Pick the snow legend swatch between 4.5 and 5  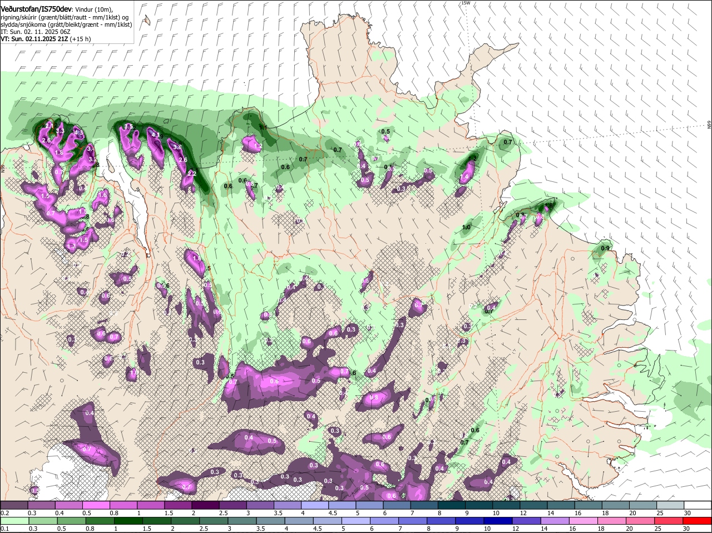[342, 505]
